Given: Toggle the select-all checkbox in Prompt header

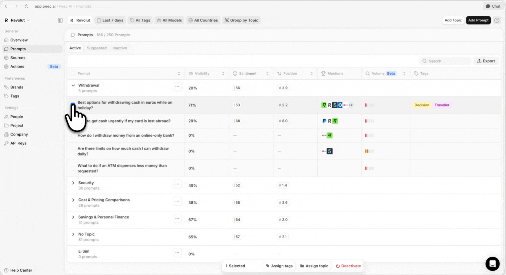Looking at the screenshot, I should tap(73, 74).
